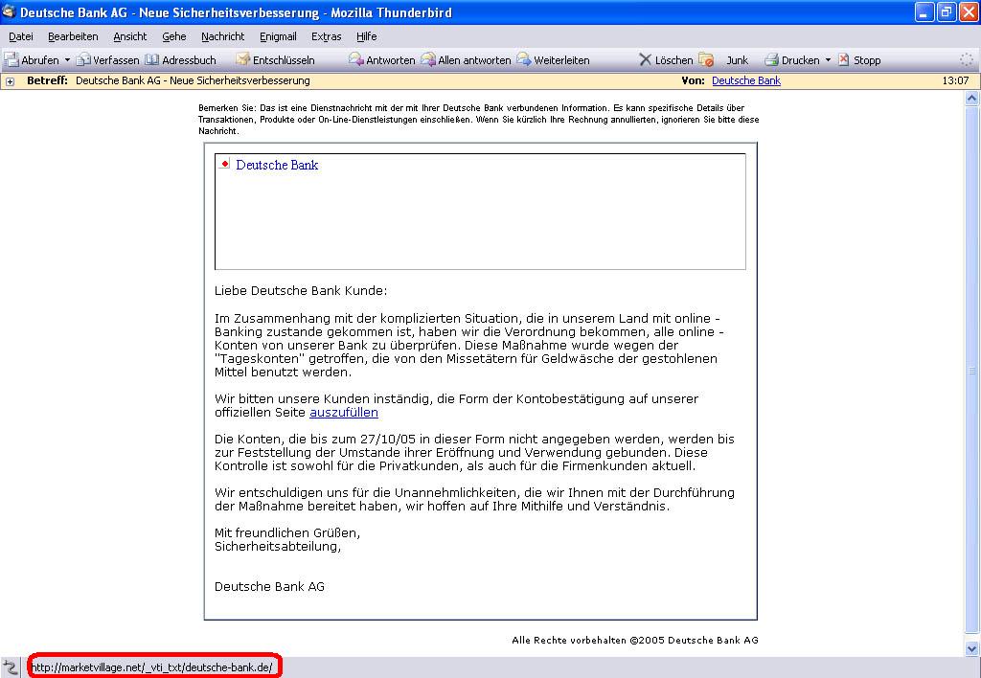Open the Enigmail menu
This screenshot has width=981, height=678.
pyautogui.click(x=278, y=36)
